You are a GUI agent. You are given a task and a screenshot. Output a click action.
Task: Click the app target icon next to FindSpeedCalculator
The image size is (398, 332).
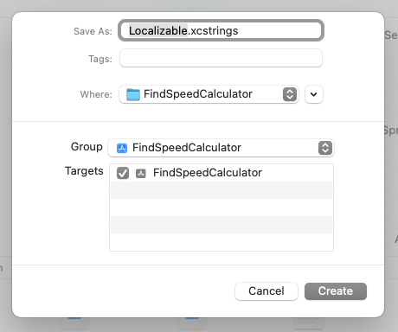click(141, 173)
